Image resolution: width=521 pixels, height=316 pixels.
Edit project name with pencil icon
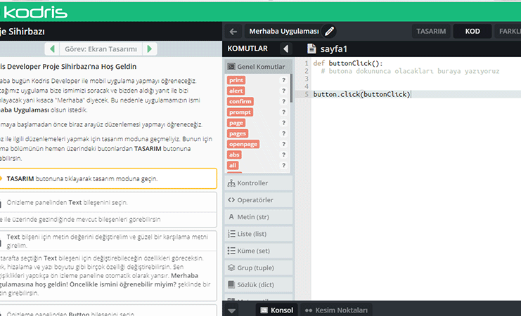[x=329, y=32]
